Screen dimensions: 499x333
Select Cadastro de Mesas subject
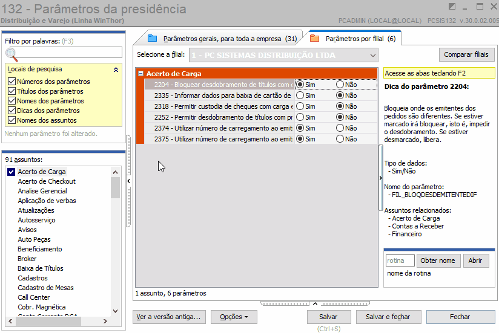(45, 288)
